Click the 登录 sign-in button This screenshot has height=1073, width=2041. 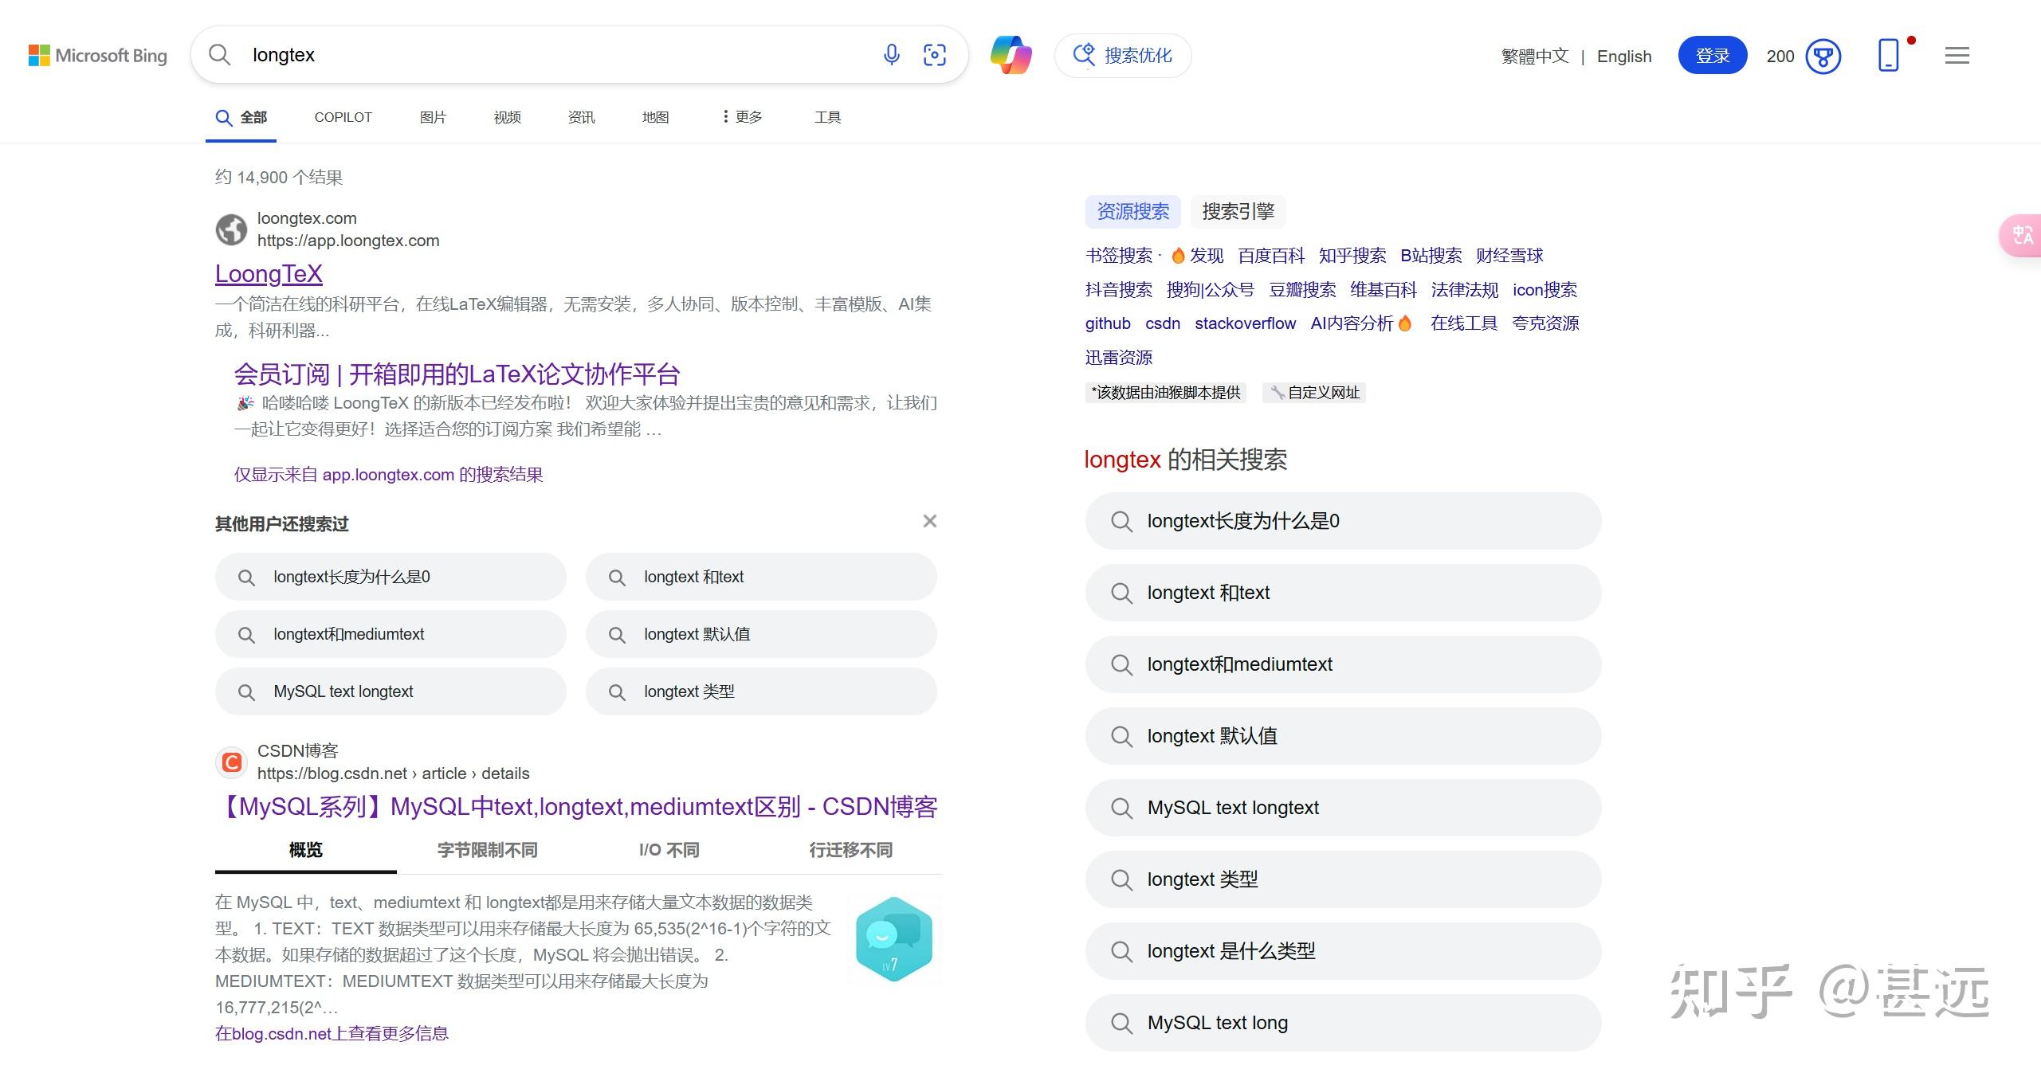pos(1713,56)
